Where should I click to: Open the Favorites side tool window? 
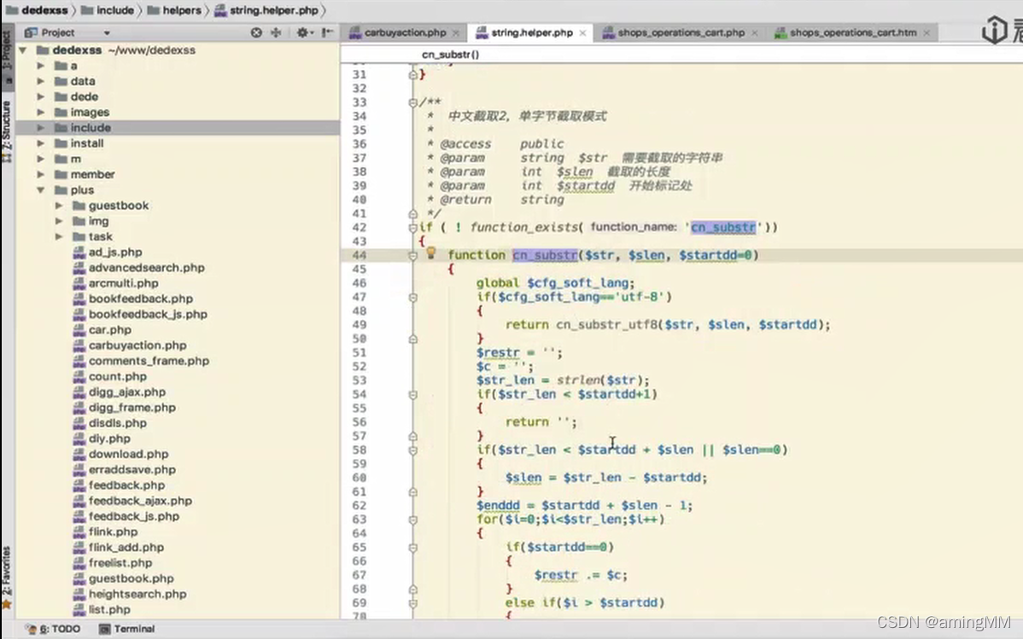coord(7,577)
